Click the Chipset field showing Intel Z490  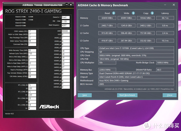[x=136, y=77]
